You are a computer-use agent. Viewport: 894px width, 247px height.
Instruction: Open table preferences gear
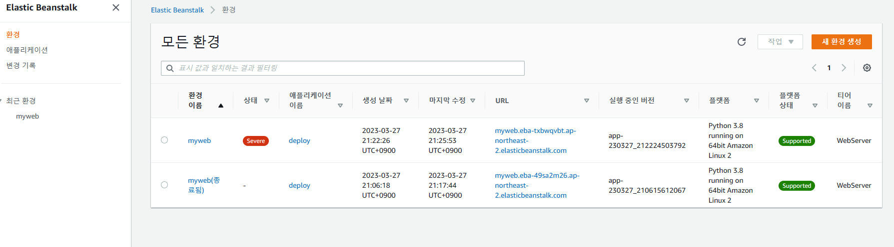coord(867,68)
